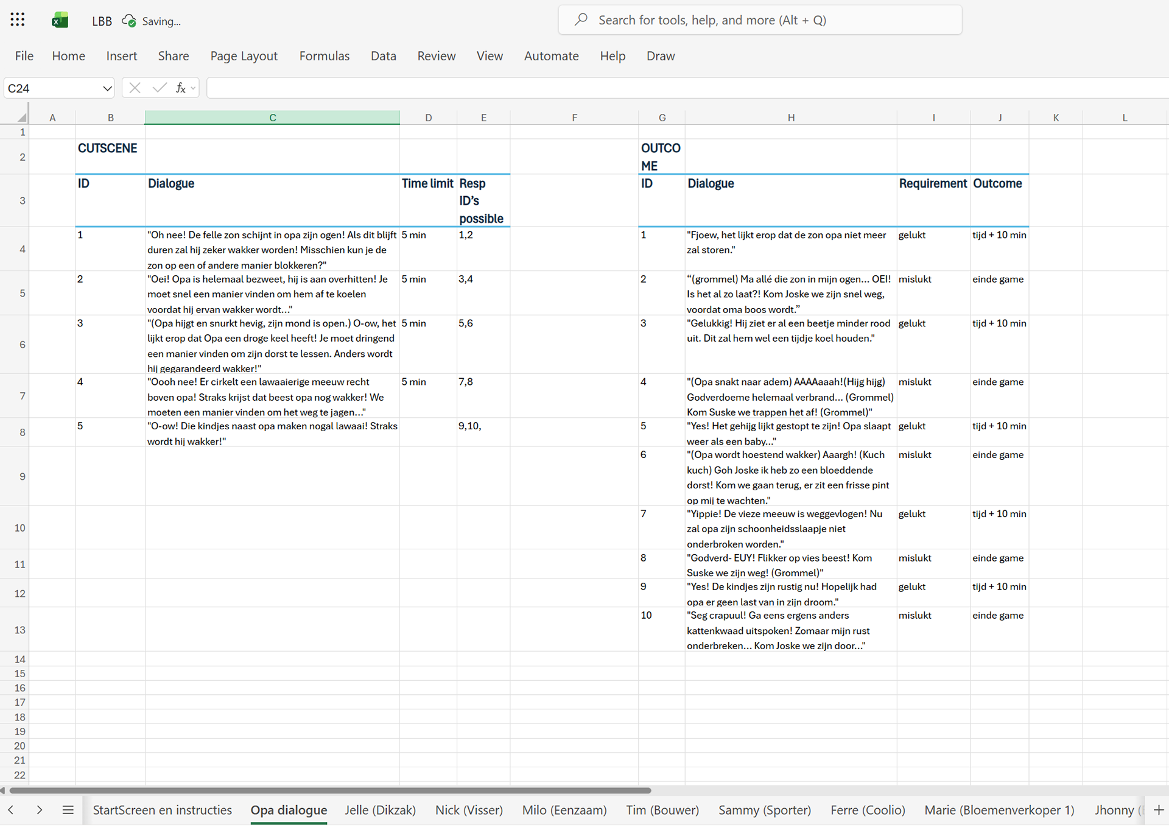Screen dimensions: 1169x827
Task: Select column H header
Action: click(790, 118)
